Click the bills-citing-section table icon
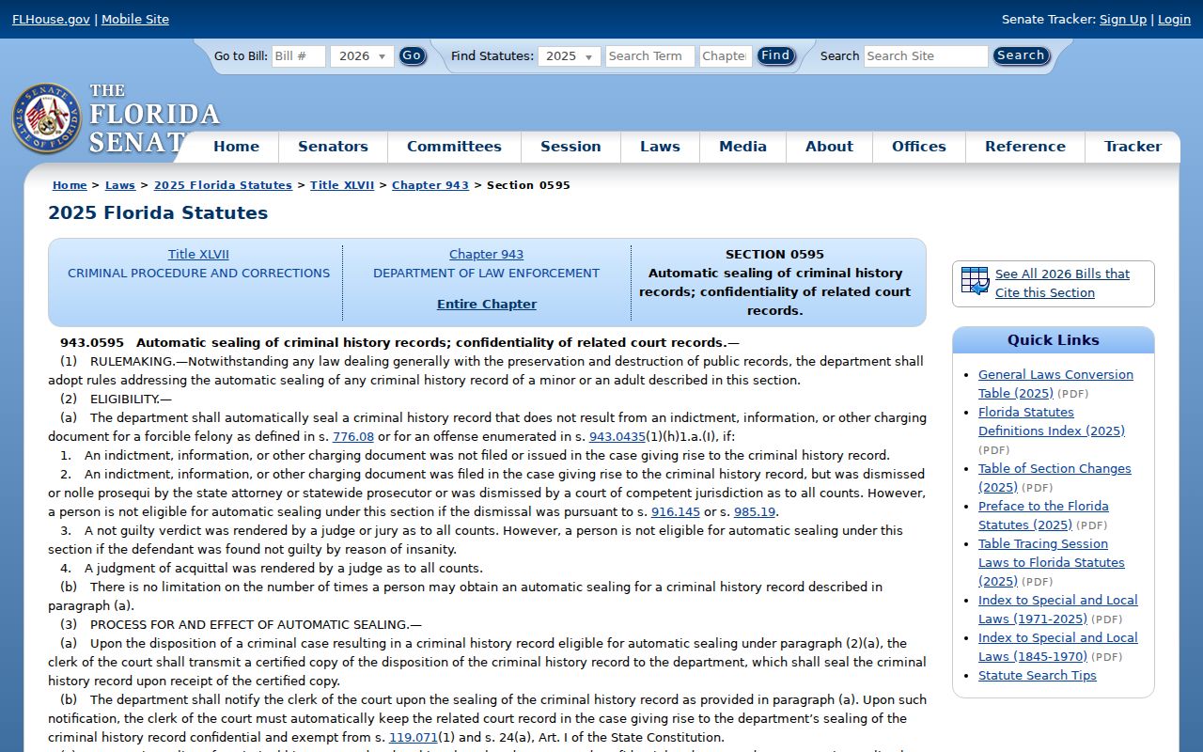The height and width of the screenshot is (752, 1203). 976,281
